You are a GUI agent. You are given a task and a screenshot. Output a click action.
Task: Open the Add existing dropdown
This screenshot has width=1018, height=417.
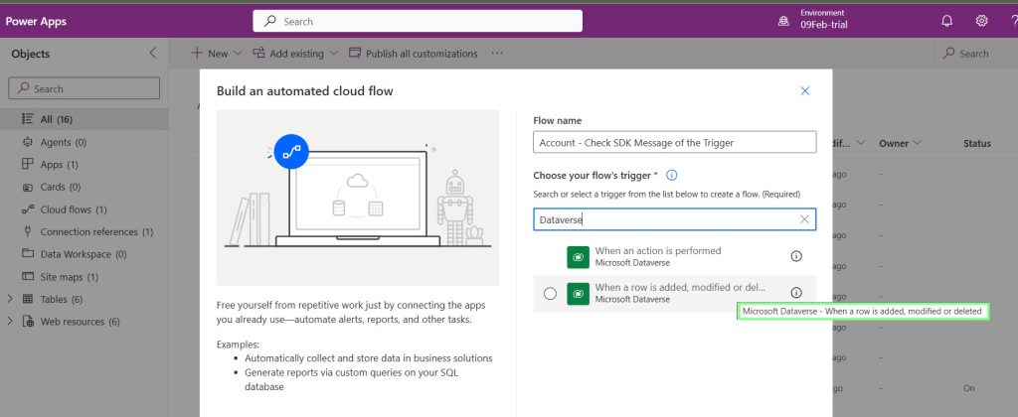click(295, 54)
